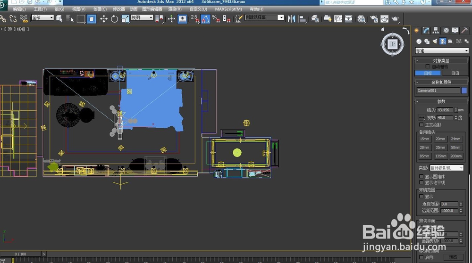Open 目标摄影机 type dropdown
Viewport: 472px width, 263px height.
coord(447,168)
